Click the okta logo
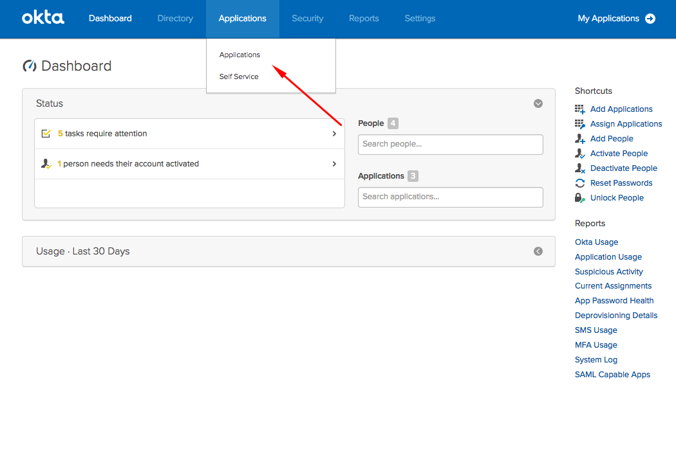Viewport: 676px width, 464px height. pos(42,18)
